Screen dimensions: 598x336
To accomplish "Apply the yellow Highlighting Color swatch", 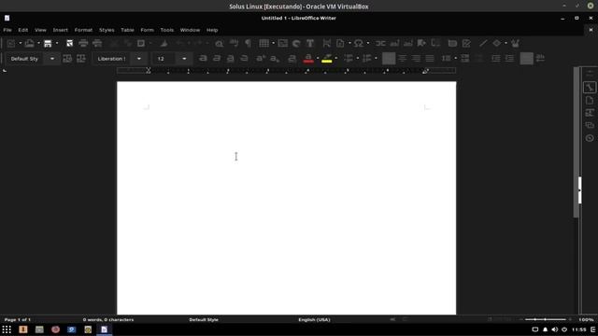I will click(327, 58).
